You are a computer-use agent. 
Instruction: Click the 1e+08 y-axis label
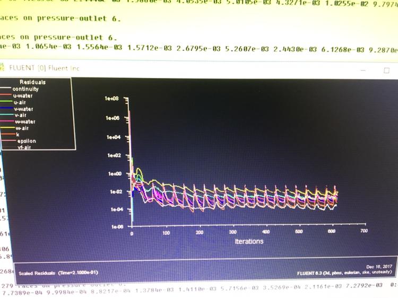[111, 98]
